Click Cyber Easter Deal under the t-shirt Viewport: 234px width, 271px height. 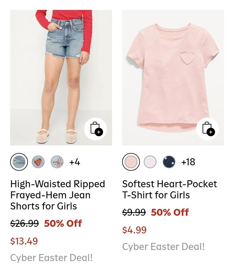pyautogui.click(x=163, y=247)
